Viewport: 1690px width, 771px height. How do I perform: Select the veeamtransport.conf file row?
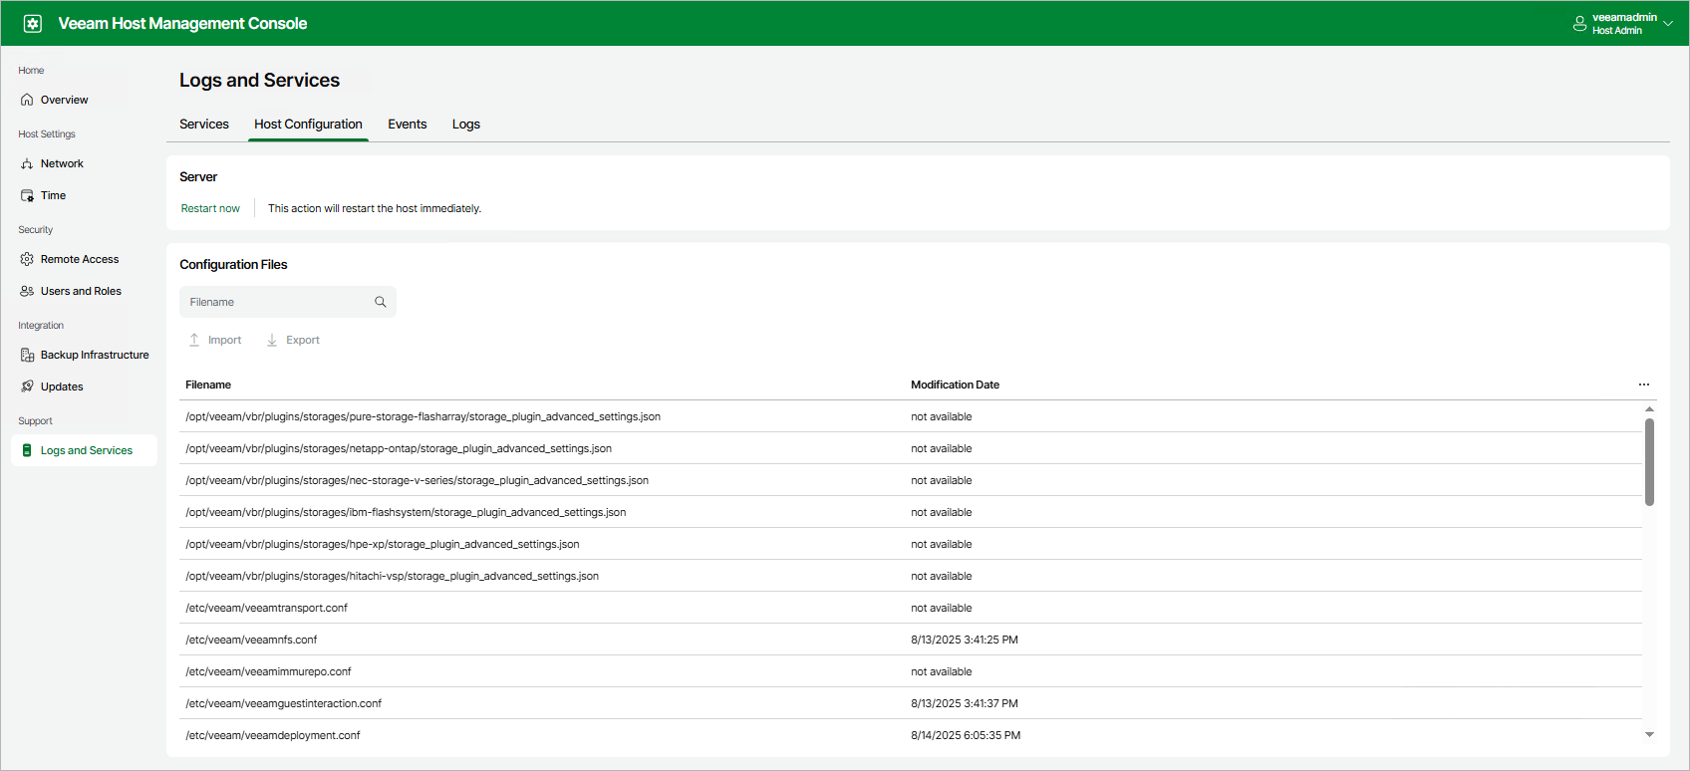(911, 608)
